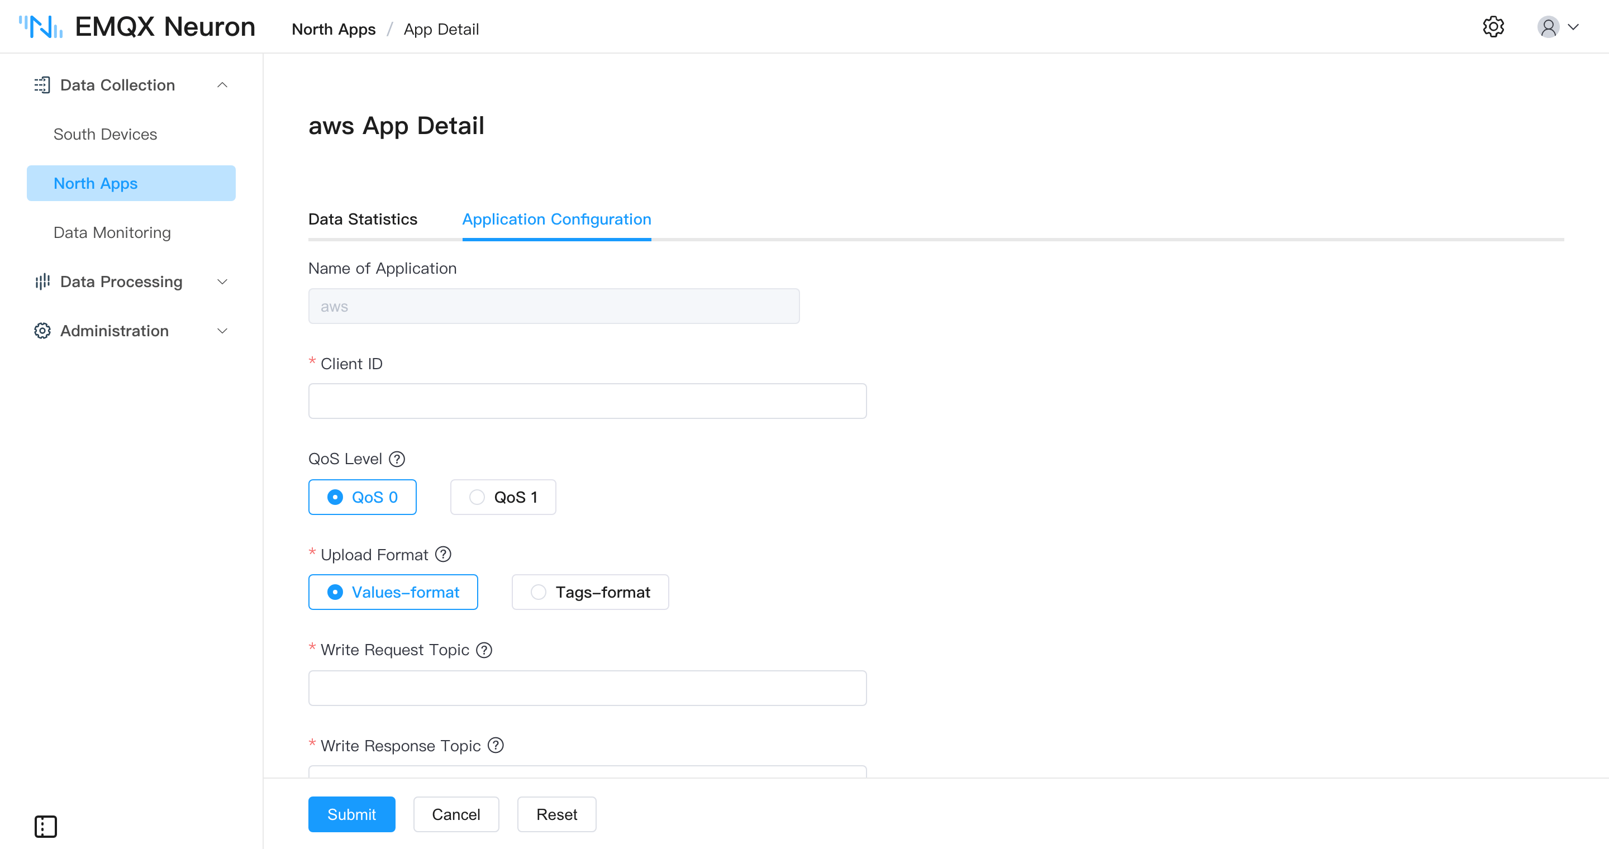Cancel the configuration changes
Viewport: 1609px width, 849px height.
point(456,814)
